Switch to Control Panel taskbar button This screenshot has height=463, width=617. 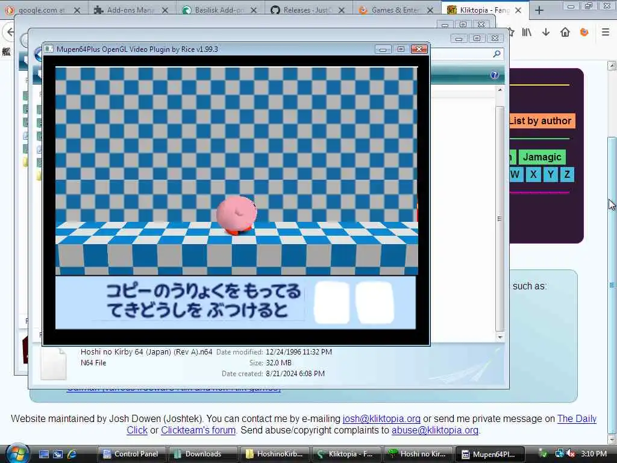132,454
